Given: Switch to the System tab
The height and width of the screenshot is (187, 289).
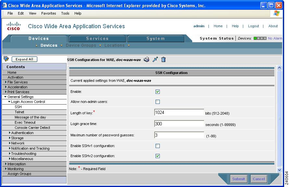Looking at the screenshot, I should point(156,39).
